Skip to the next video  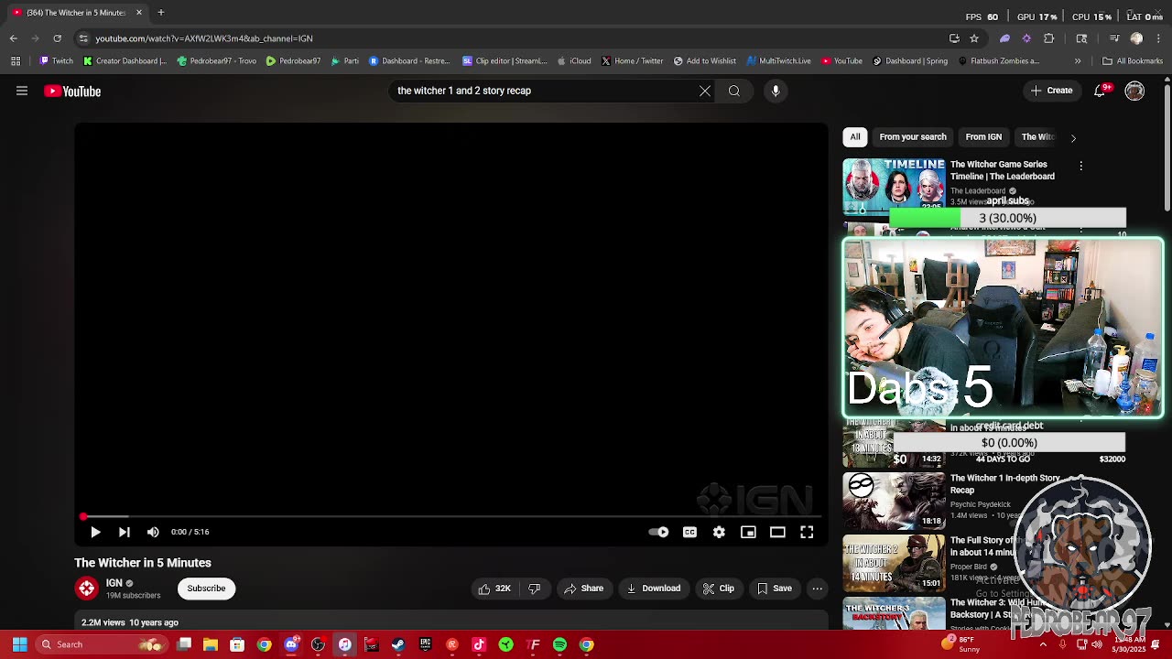pyautogui.click(x=125, y=532)
